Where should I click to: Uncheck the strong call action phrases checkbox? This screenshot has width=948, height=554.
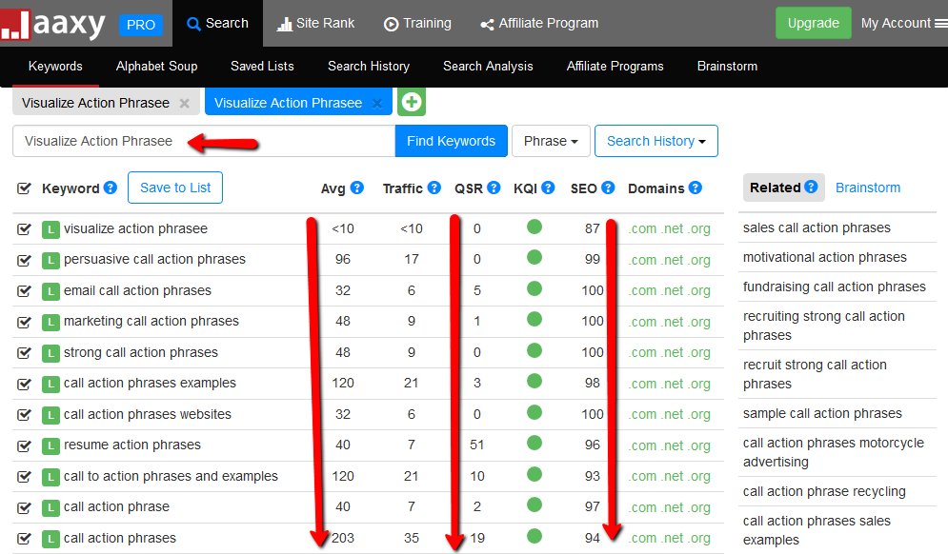(24, 353)
